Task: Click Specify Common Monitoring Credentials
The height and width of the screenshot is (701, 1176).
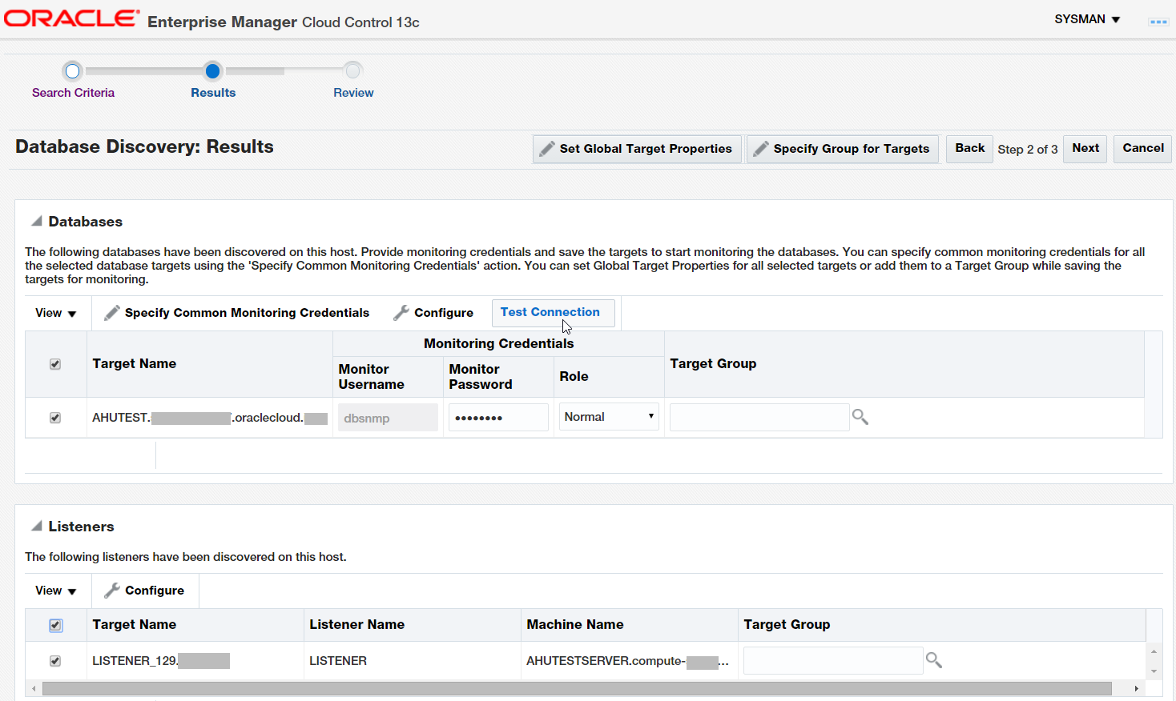Action: pyautogui.click(x=237, y=313)
